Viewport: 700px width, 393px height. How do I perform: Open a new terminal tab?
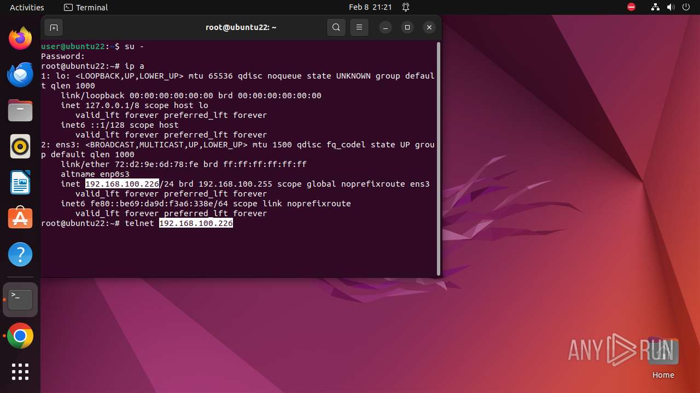point(53,27)
